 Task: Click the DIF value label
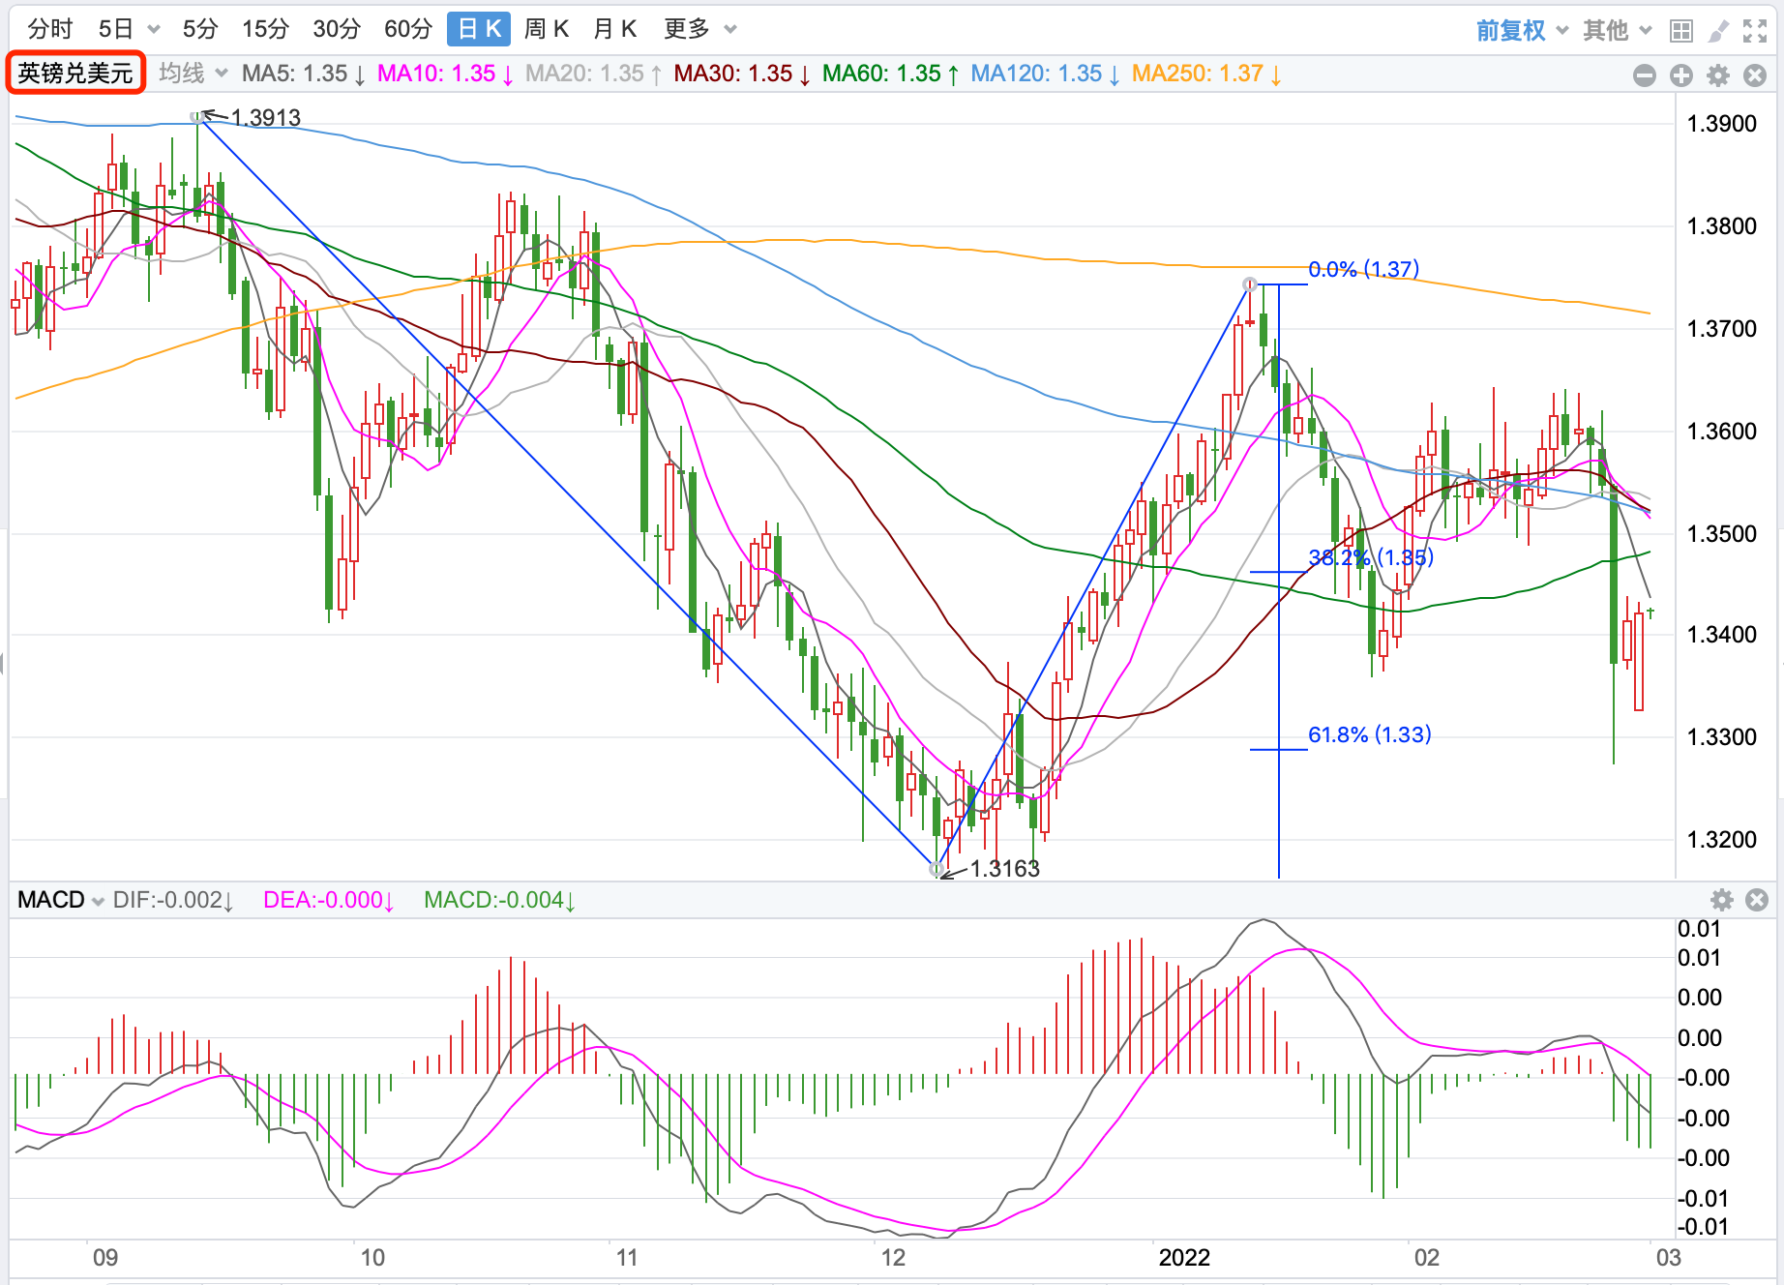click(173, 900)
